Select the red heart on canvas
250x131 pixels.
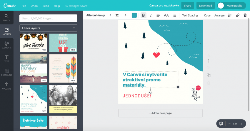(156, 55)
